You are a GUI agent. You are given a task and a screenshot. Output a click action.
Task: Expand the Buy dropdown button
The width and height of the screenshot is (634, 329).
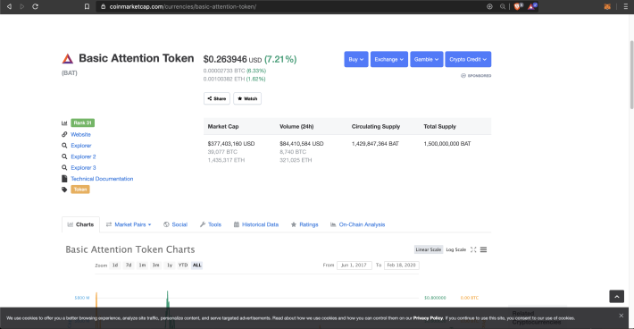(x=356, y=59)
